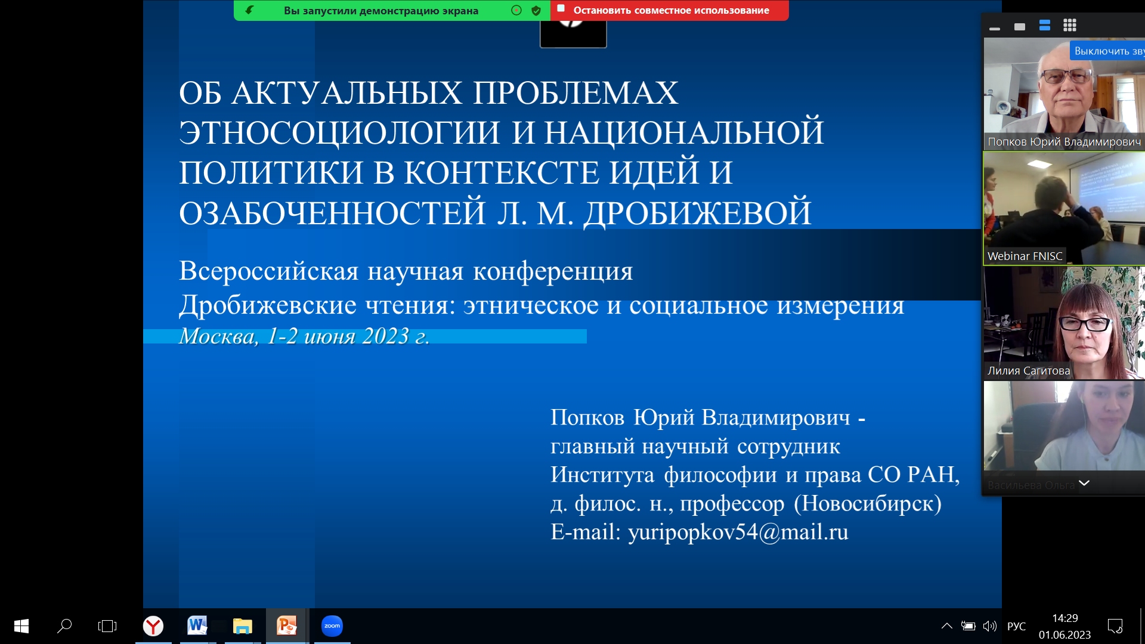Show hidden system tray icons
The image size is (1145, 644).
tap(946, 626)
